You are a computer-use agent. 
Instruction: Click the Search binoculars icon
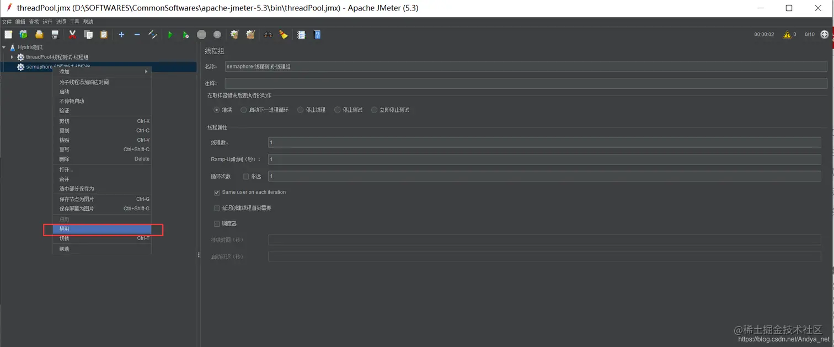268,34
